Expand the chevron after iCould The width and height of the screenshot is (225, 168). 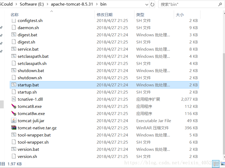[x=16, y=4]
